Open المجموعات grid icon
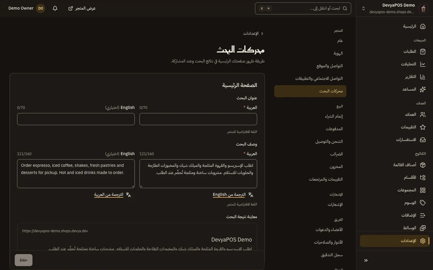The width and height of the screenshot is (433, 270). (x=423, y=190)
